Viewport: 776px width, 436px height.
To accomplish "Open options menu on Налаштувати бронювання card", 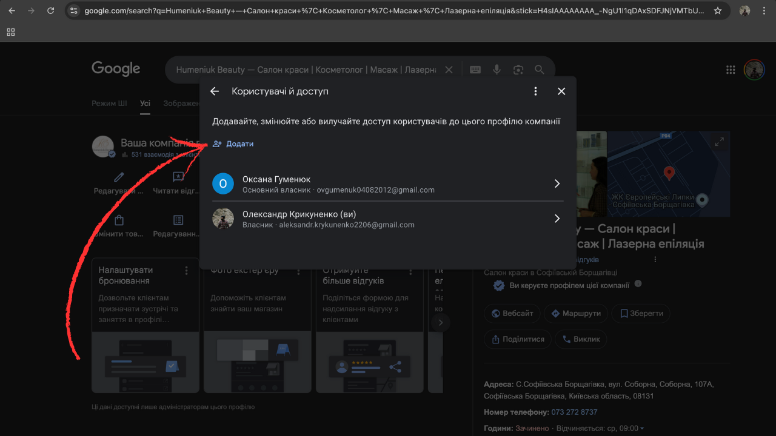I will point(187,271).
